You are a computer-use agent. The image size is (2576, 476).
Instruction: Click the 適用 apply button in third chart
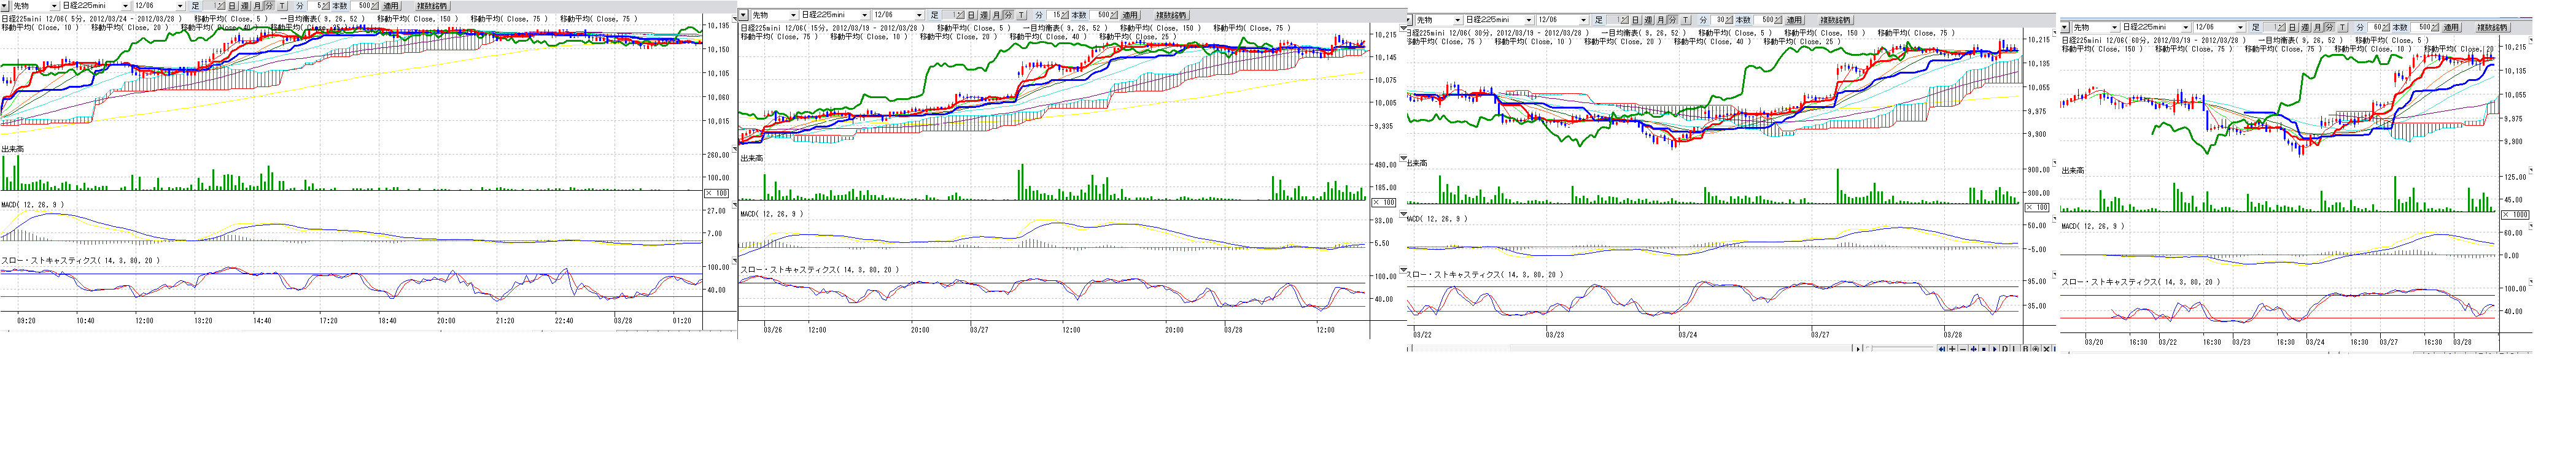[1794, 20]
